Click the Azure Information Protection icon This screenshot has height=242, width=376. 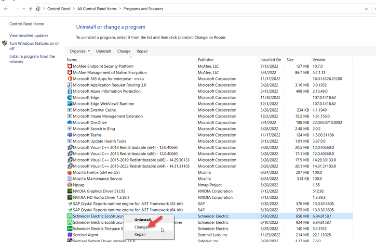click(69, 91)
